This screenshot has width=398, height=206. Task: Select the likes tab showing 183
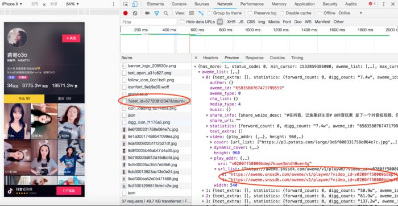coord(64,98)
